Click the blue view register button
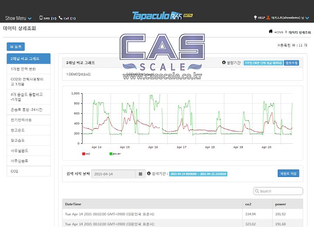Screen dimensions: 314x227 pyautogui.click(x=16, y=47)
